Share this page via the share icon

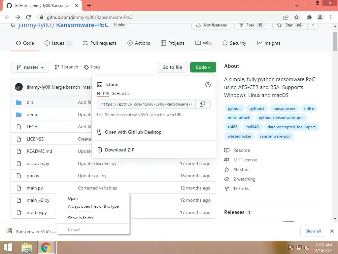click(286, 17)
